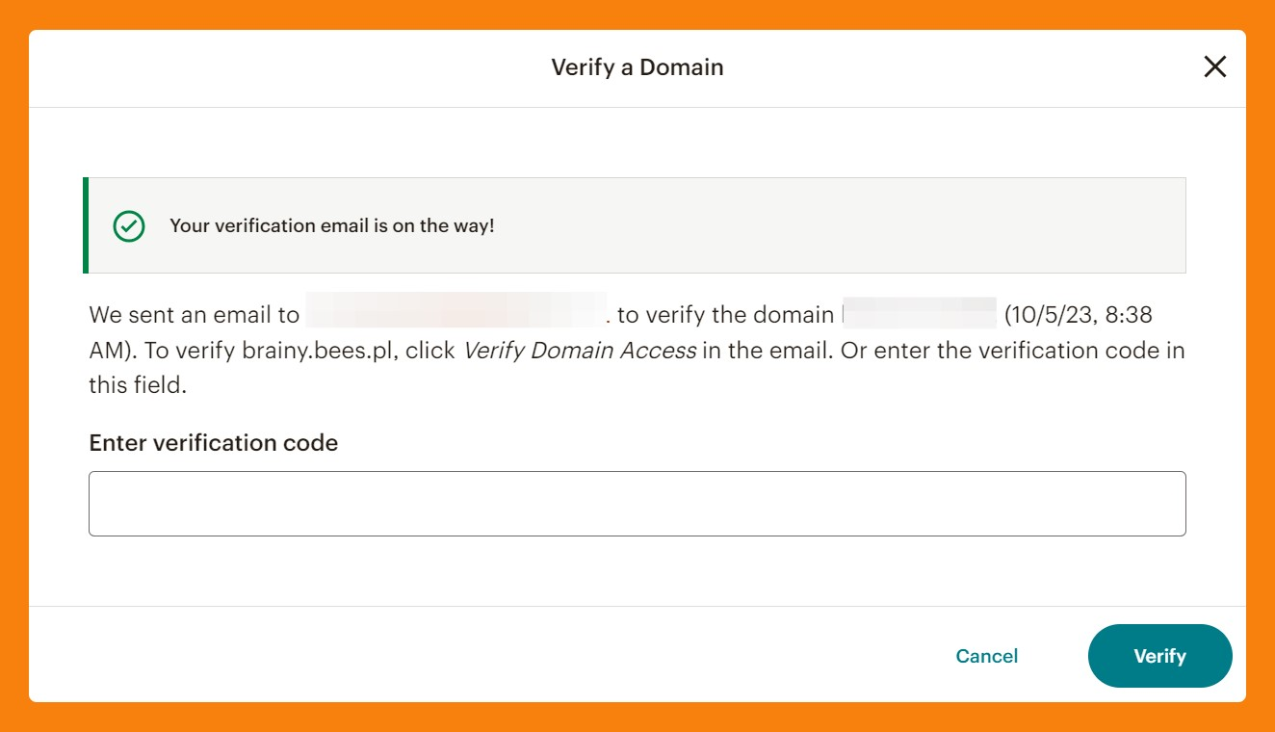Viewport: 1275px width, 732px height.
Task: Focus the verification code input field
Action: [637, 504]
